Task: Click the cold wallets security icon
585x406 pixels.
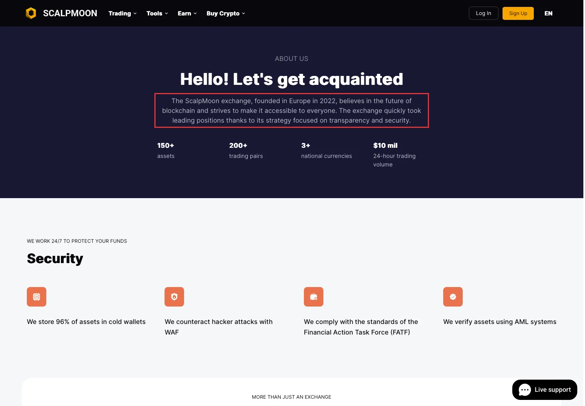Action: click(37, 297)
